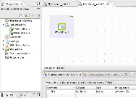The width and height of the screenshot is (136, 98).
Task: Select SQL Templates in the repository
Action: 19,45
